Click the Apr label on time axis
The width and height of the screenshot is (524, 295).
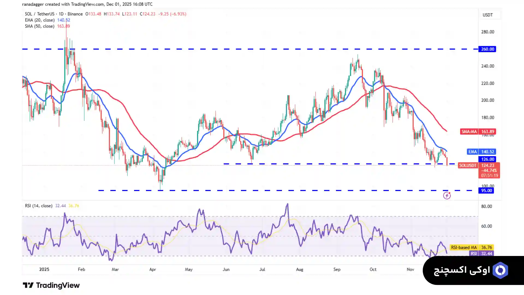tap(153, 269)
